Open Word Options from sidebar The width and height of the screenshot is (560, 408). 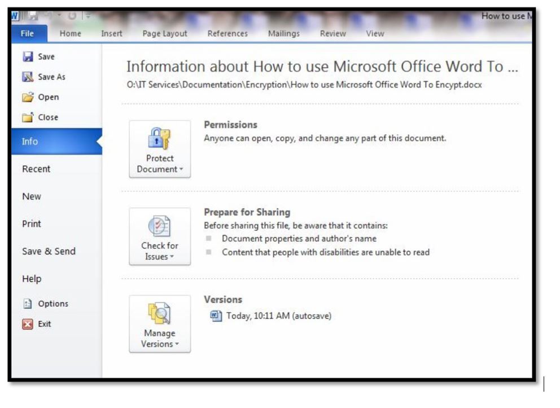pos(28,304)
